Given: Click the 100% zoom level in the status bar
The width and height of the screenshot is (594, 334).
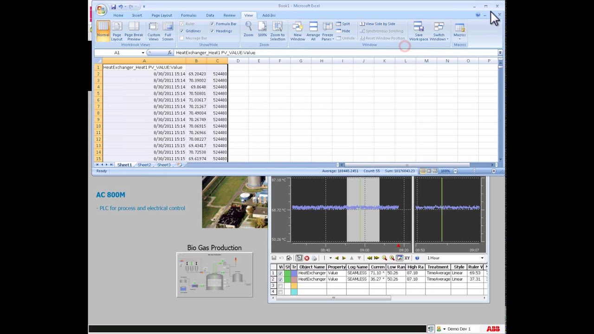Looking at the screenshot, I should click(445, 171).
